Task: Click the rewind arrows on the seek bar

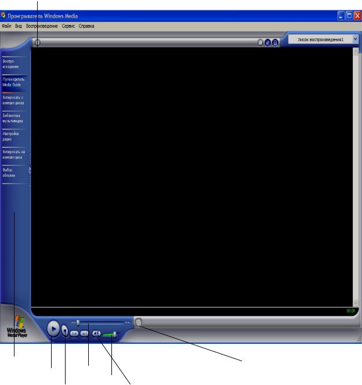Action: (73, 322)
